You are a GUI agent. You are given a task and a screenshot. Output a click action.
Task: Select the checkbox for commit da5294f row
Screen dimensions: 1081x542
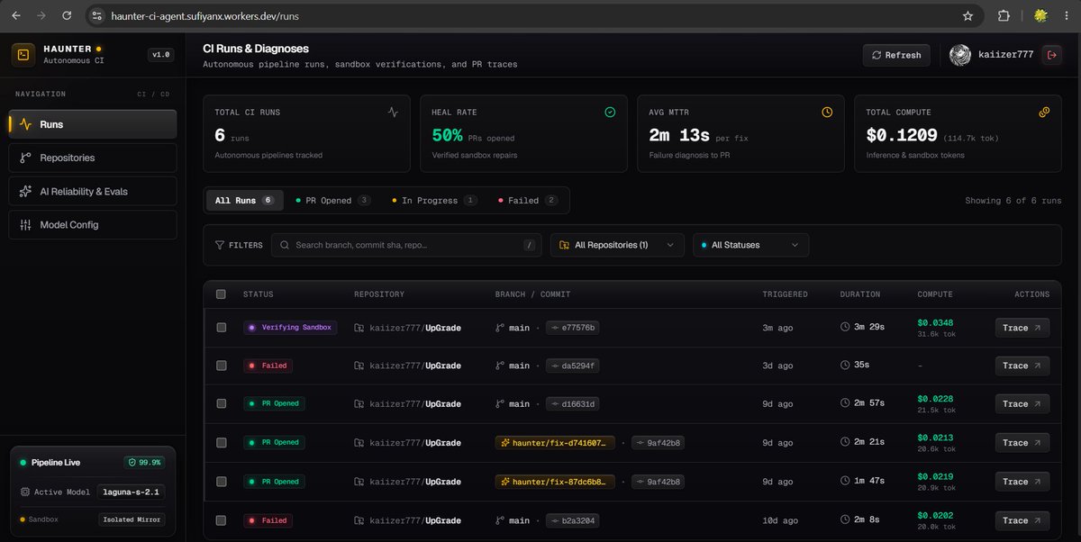tap(222, 366)
